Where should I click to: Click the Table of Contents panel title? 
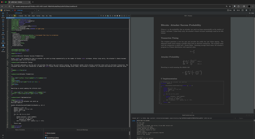(20, 130)
